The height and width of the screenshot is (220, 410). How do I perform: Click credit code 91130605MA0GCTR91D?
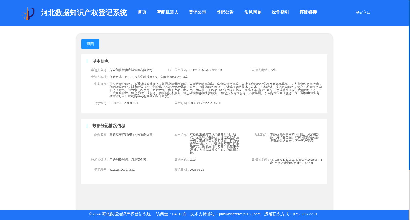point(206,70)
